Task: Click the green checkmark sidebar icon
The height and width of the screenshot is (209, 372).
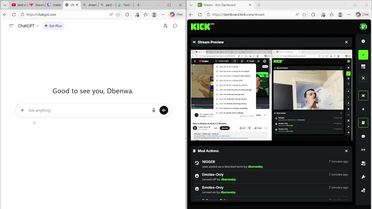Action: [x=363, y=55]
